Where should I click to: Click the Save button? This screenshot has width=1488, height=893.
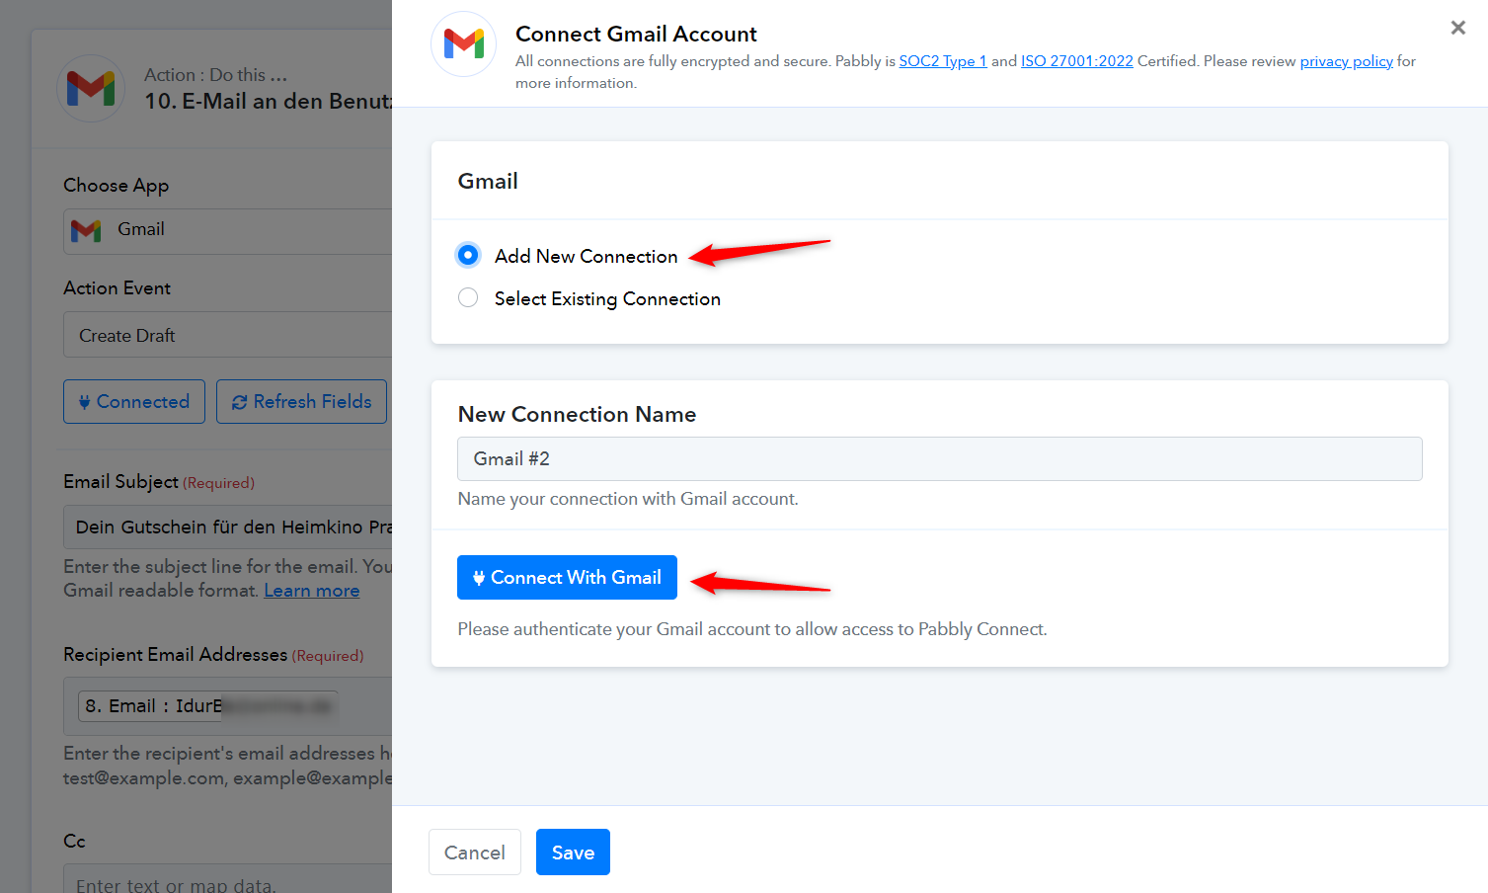point(573,852)
